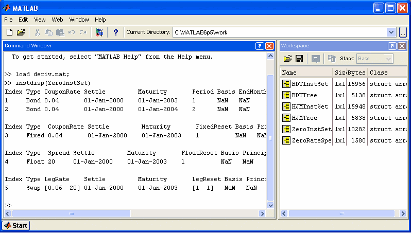Viewport: 411px width, 233px height.
Task: Open the Web menu
Action: tap(57, 20)
